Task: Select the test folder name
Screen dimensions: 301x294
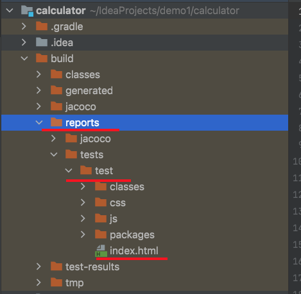Action: point(104,170)
